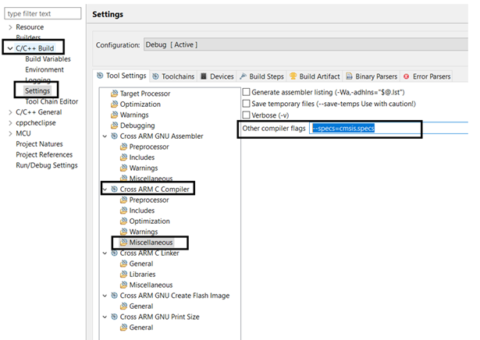Collapse the Cross ARM GNU Print Size node
480x340 pixels.
click(x=105, y=317)
